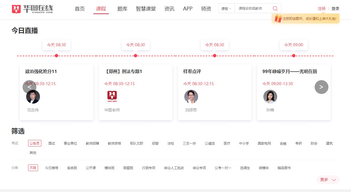Expand the 其他 exam filter options
Screen dimensions: 351x192
(x=33, y=153)
